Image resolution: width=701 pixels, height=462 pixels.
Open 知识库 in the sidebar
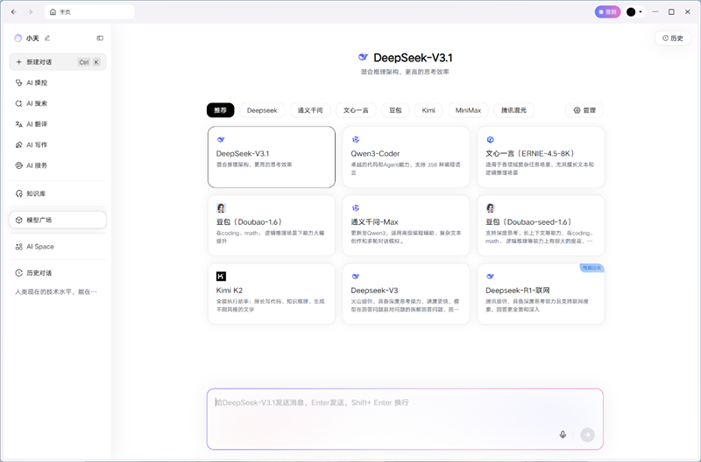(36, 193)
